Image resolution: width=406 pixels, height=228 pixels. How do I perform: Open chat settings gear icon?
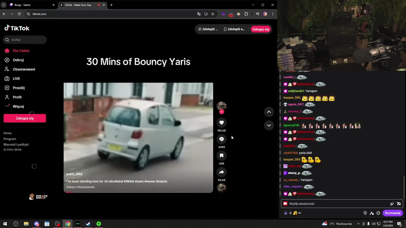378,213
